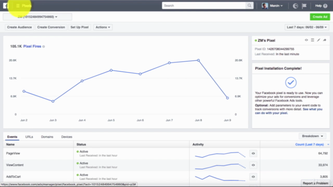The image size is (333, 187).
Task: Click the green status dot beside ZM's Pixel
Action: 255,41
